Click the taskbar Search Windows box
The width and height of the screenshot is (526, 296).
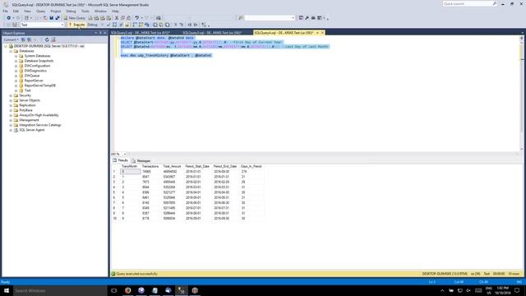60,290
